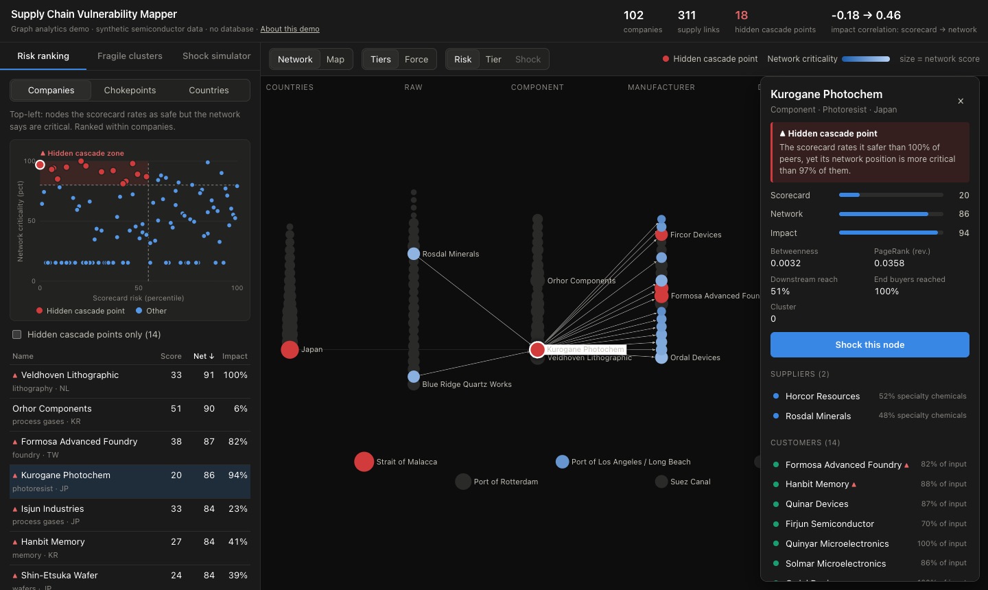Sort the table by Score column
988x590 pixels.
pos(171,356)
